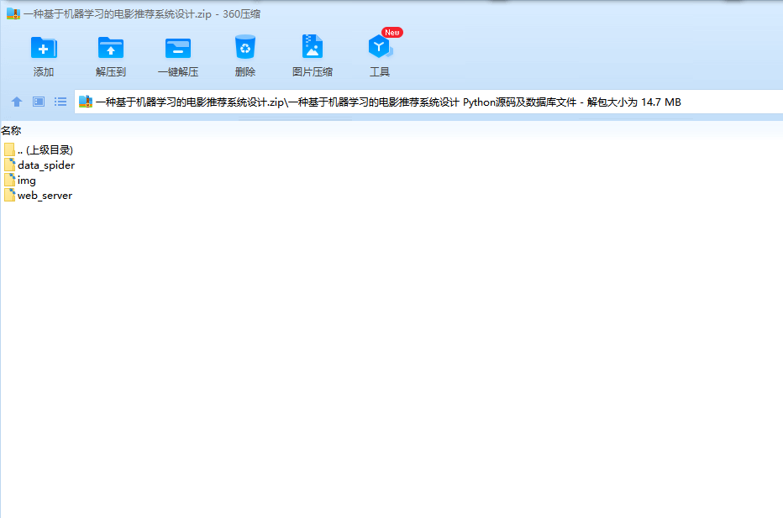Click the 添加 label under the toolbar
This screenshot has height=518, width=783.
click(x=44, y=72)
